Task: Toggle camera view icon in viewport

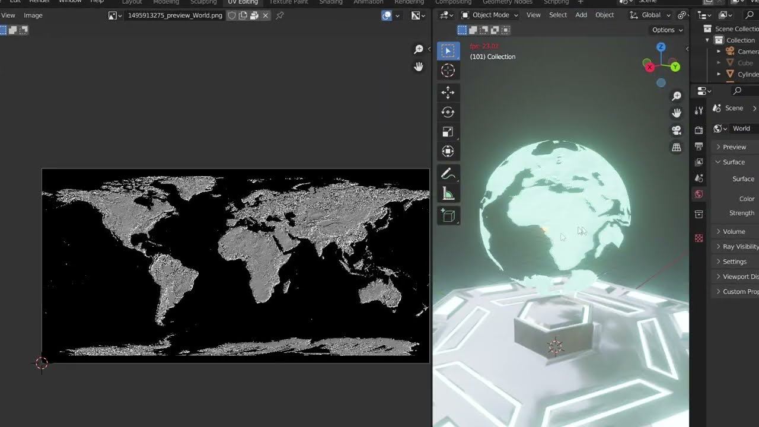Action: pos(677,130)
